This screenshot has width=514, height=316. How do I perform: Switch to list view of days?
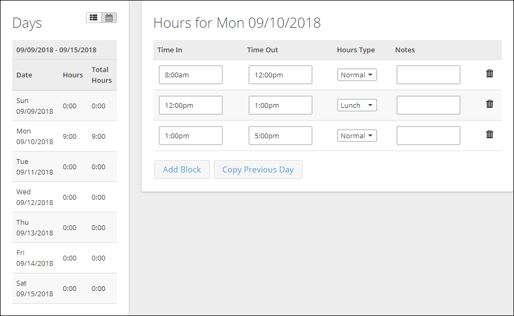(x=94, y=18)
